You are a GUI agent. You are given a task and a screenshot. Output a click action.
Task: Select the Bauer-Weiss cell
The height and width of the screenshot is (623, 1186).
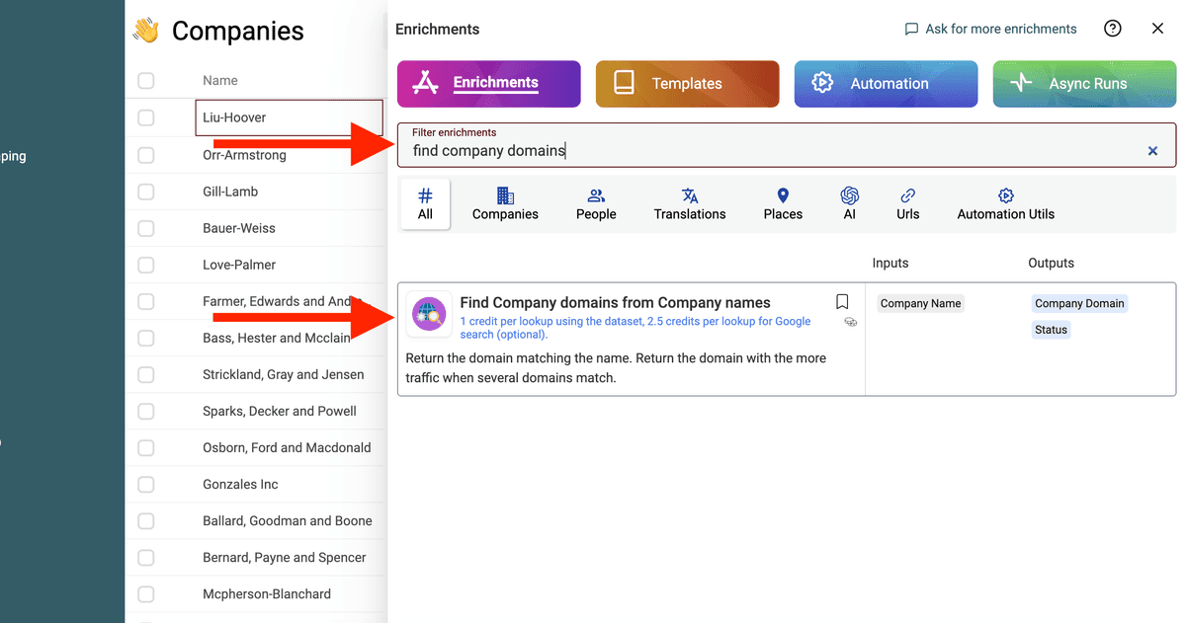click(x=289, y=228)
